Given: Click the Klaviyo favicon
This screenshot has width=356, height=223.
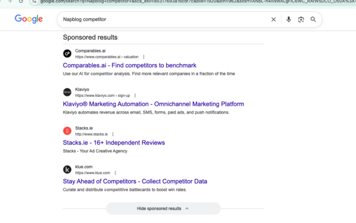Looking at the screenshot, I should pos(67,92).
